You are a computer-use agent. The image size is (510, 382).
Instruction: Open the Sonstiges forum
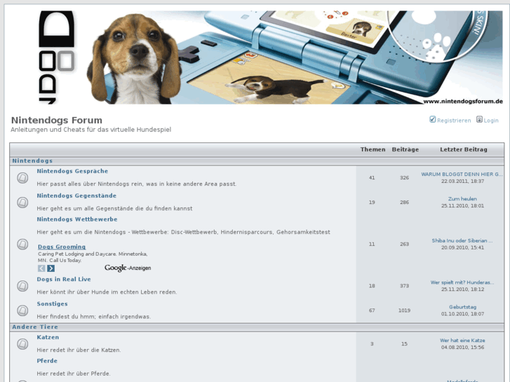(52, 304)
